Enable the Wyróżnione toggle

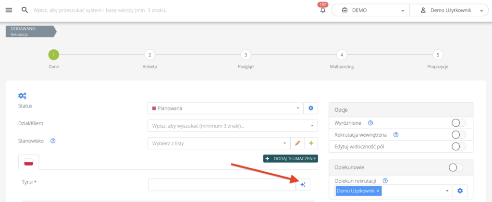(x=459, y=123)
